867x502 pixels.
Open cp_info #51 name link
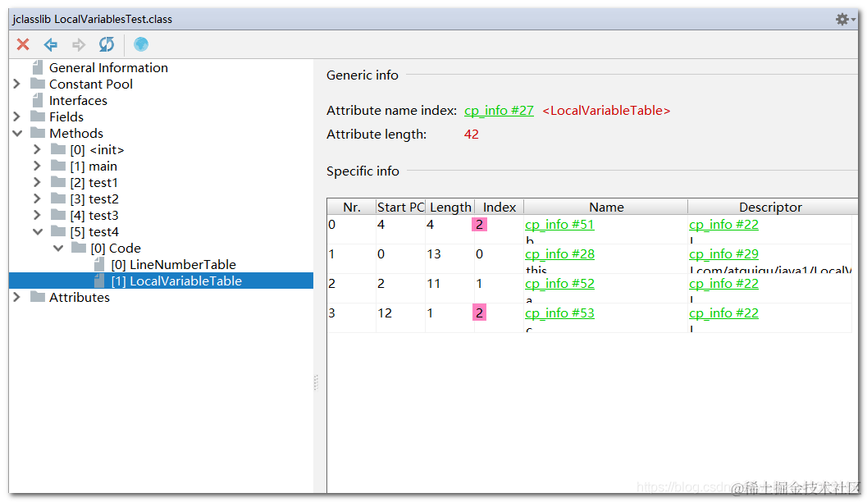click(x=559, y=225)
